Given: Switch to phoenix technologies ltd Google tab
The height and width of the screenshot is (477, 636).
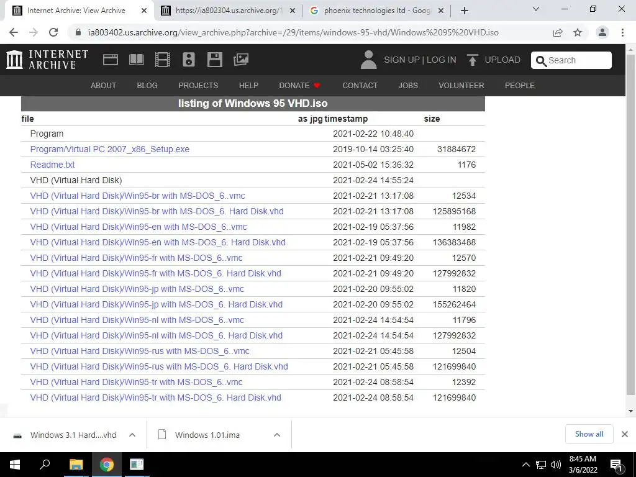Looking at the screenshot, I should 376,11.
